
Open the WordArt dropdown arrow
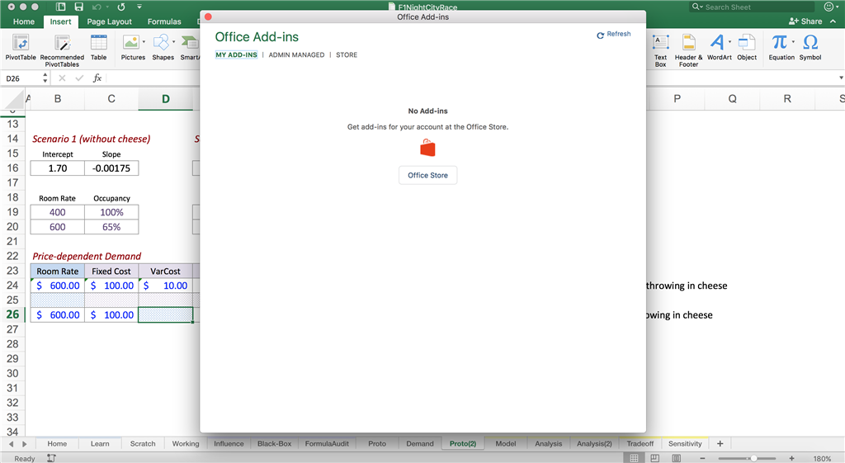click(x=730, y=42)
